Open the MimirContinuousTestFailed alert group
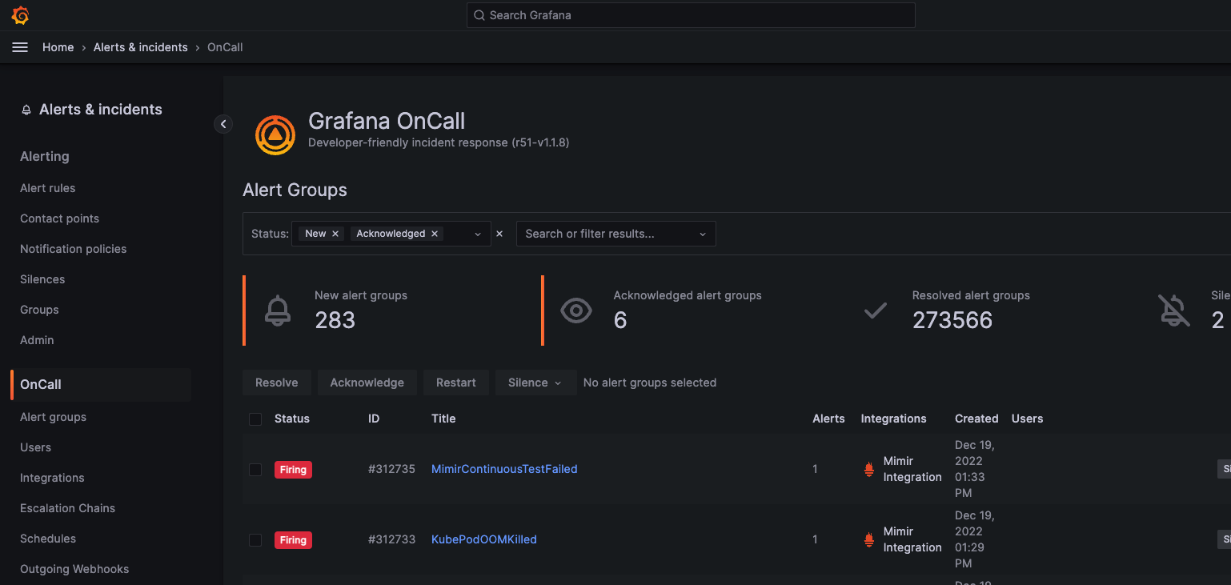This screenshot has height=585, width=1231. [504, 469]
